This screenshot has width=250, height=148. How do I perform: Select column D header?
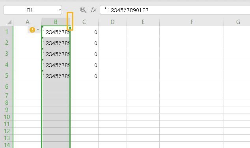coord(112,22)
